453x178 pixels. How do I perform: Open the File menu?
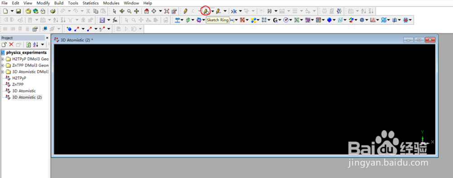pyautogui.click(x=5, y=3)
